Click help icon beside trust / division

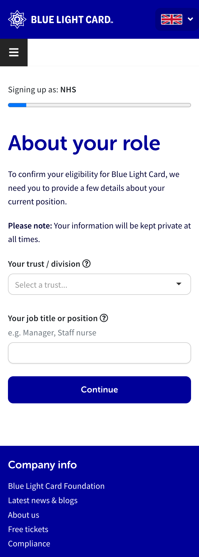pos(86,264)
